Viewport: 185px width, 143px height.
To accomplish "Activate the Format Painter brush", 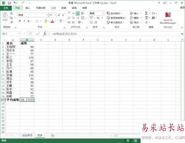I will (11, 22).
